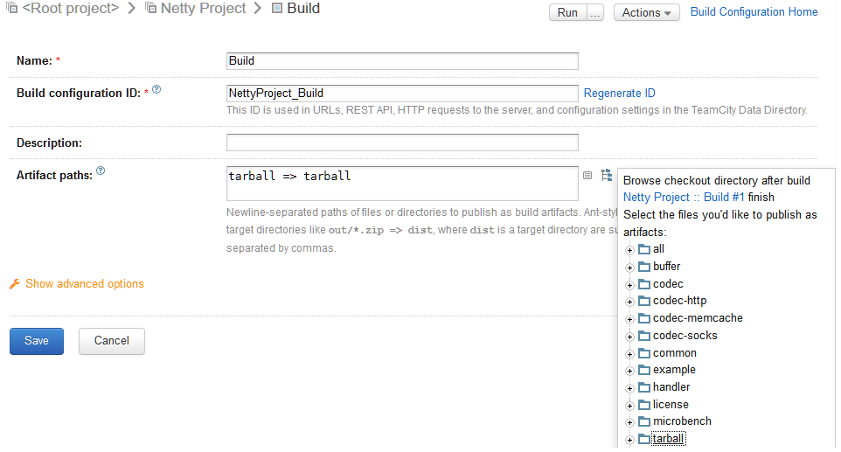Click the help icon next to Build configuration ID
The height and width of the screenshot is (452, 841).
156,89
